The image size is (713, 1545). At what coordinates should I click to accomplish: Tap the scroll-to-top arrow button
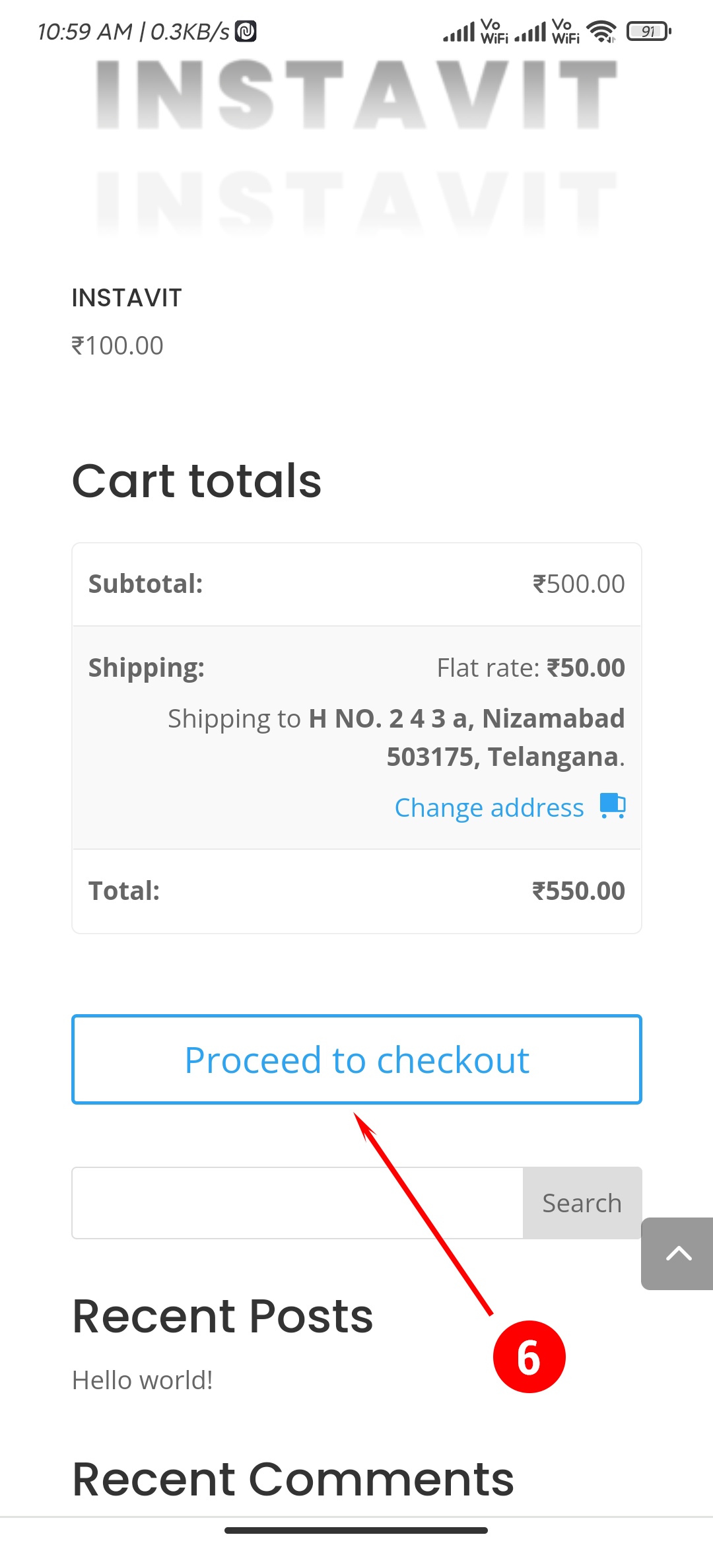point(678,1253)
